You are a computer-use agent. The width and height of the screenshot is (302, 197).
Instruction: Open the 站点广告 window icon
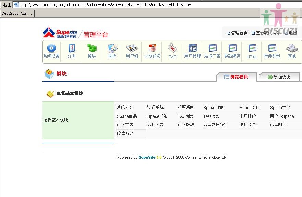[213, 48]
